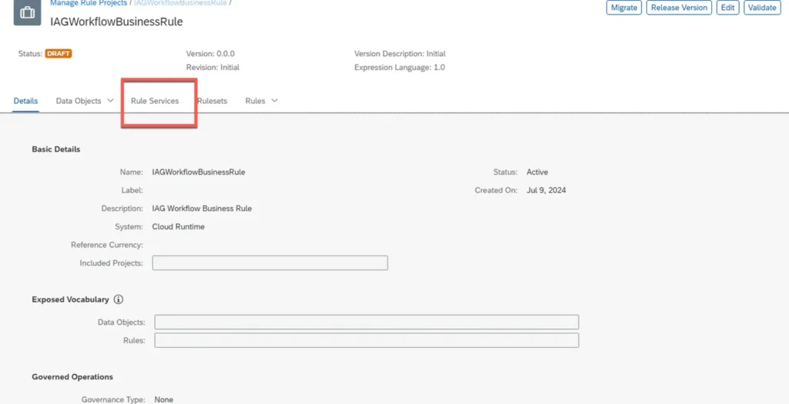The image size is (789, 404).
Task: Select the Data Objects tab
Action: tap(78, 101)
